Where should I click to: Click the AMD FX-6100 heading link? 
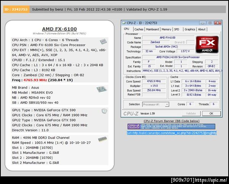tap(60, 29)
